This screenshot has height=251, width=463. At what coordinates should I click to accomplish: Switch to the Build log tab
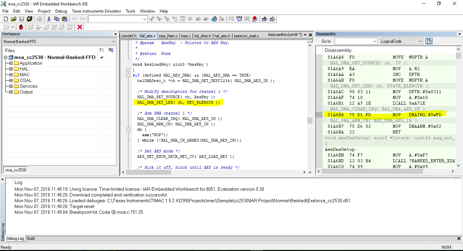31,238
